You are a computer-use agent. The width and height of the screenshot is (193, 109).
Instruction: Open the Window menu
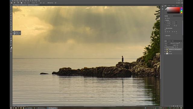[36, 1]
